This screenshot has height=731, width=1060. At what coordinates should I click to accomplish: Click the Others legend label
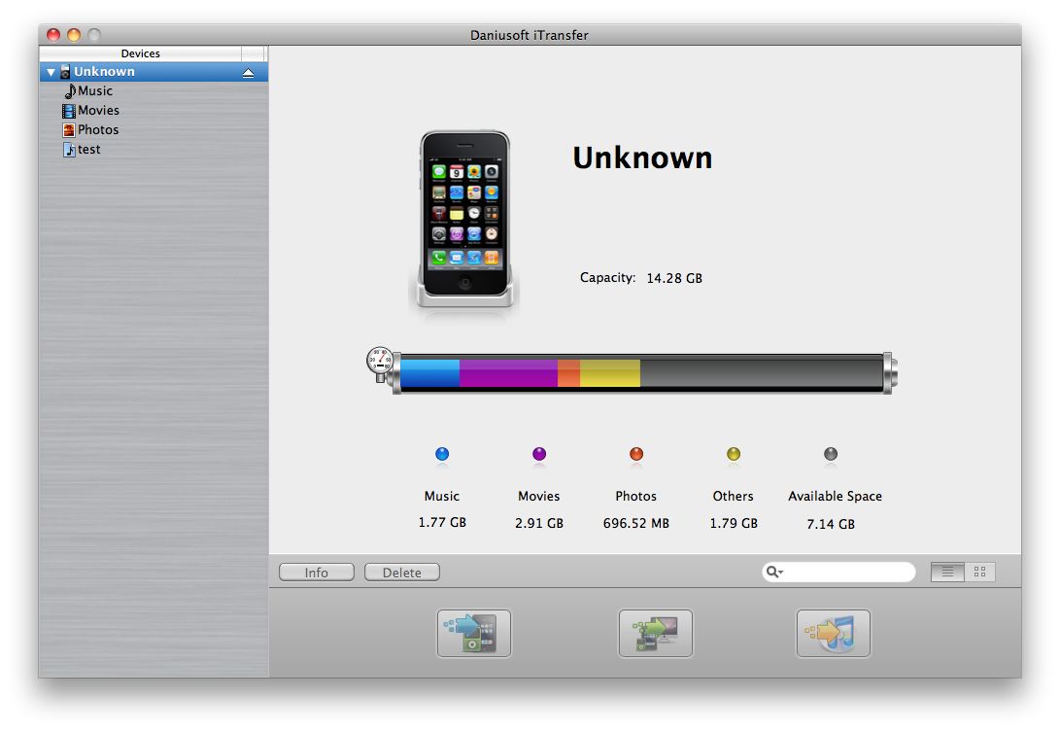(x=734, y=496)
